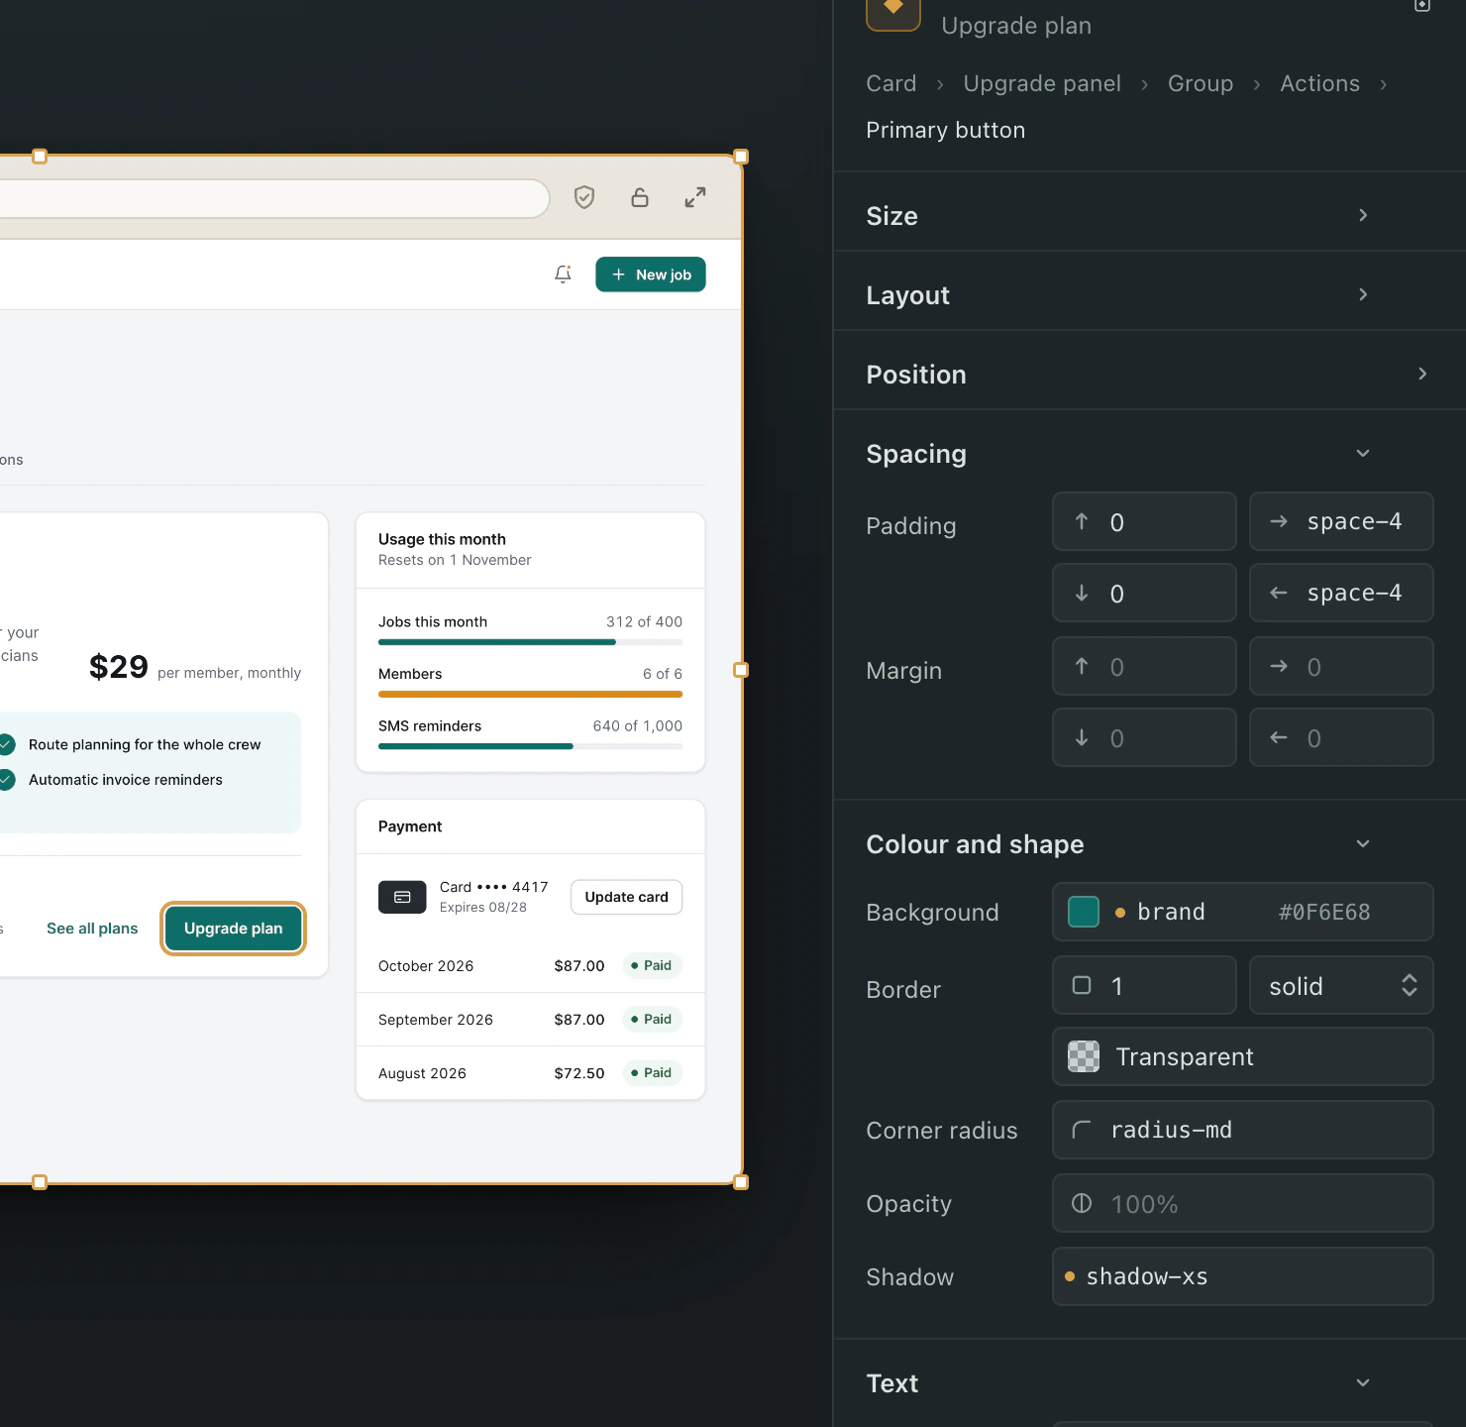1466x1427 pixels.
Task: Click the padlock icon in the preview browser bar
Action: pos(640,197)
